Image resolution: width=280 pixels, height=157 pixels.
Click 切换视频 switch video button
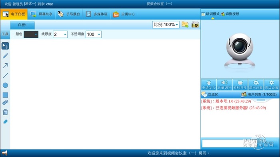230,14
